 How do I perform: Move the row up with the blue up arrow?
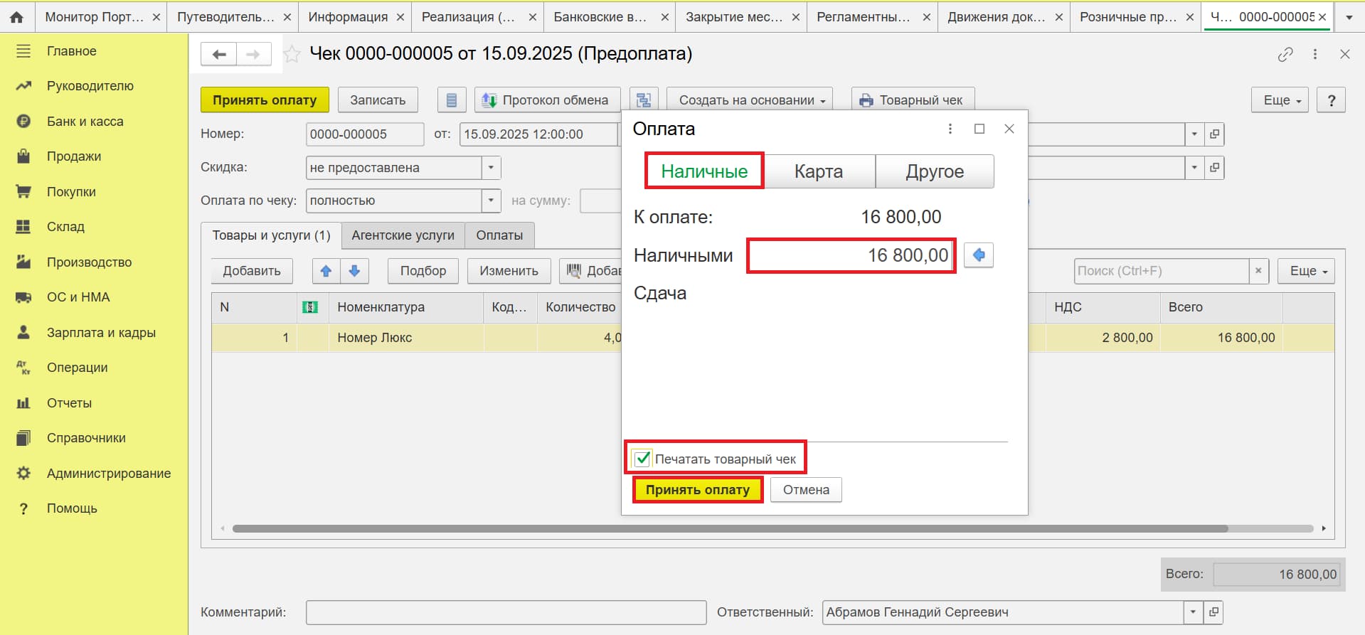click(326, 271)
